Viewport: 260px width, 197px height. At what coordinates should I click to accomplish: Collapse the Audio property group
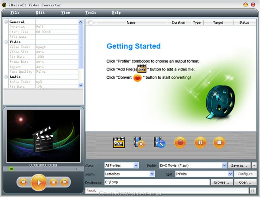pos(6,77)
